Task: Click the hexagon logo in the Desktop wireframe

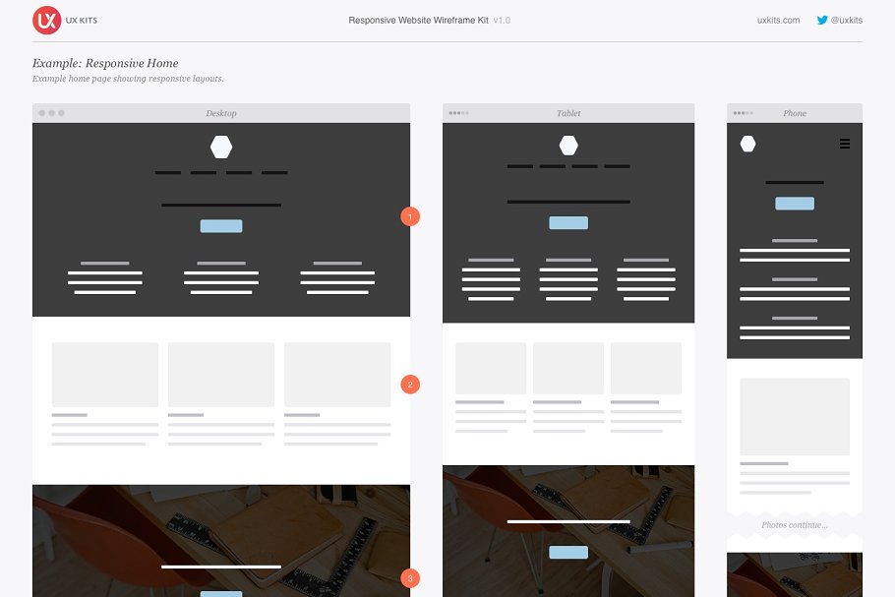Action: pyautogui.click(x=221, y=147)
